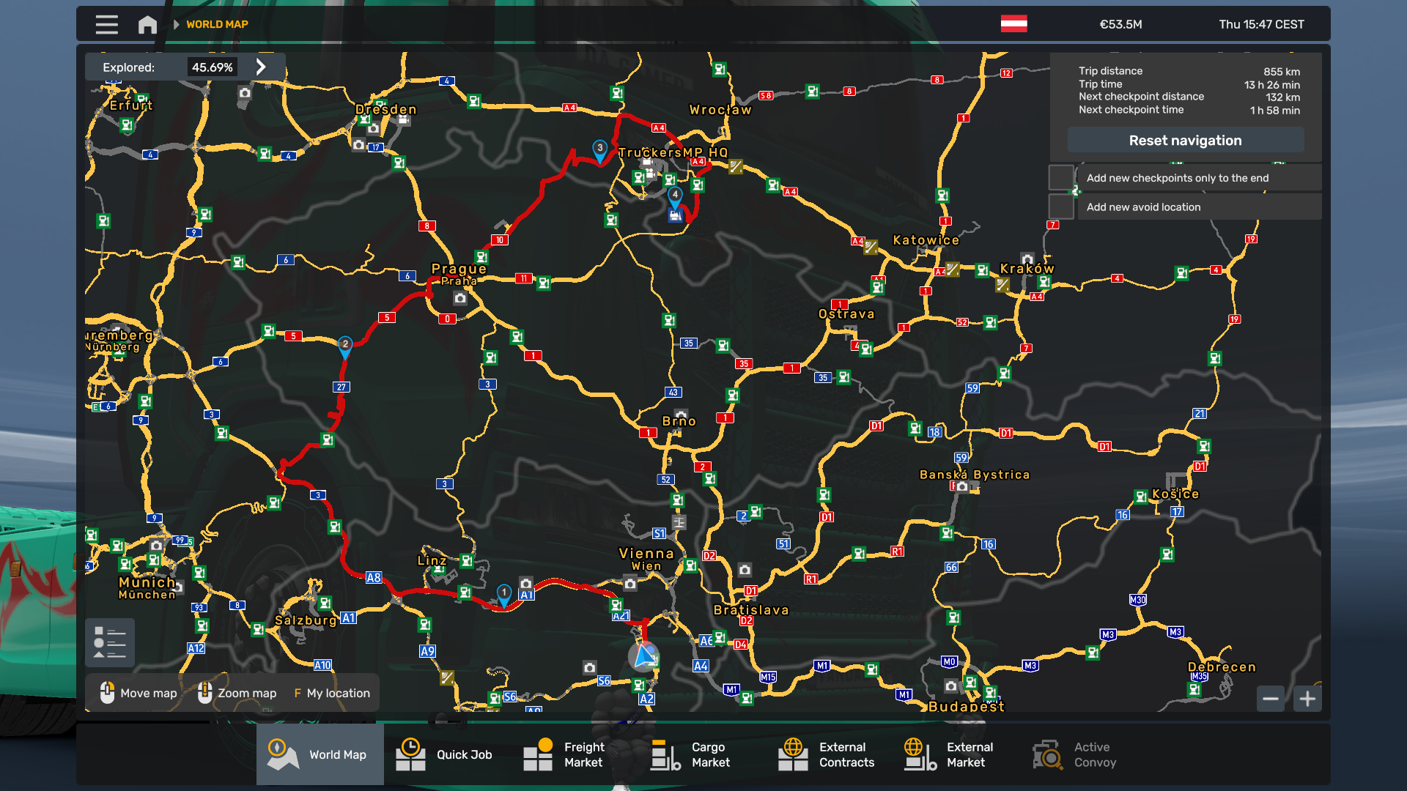Click the My location shortcut
This screenshot has height=791, width=1407.
332,693
